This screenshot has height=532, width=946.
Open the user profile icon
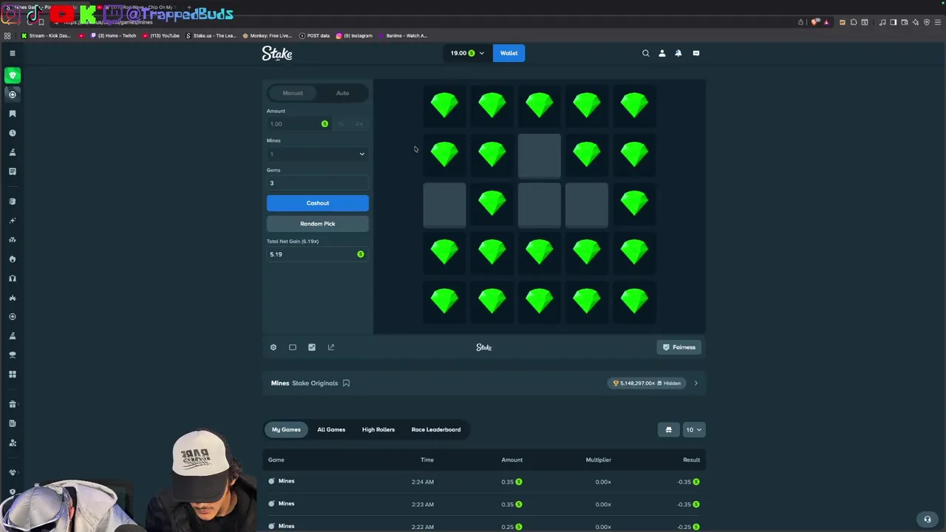662,53
